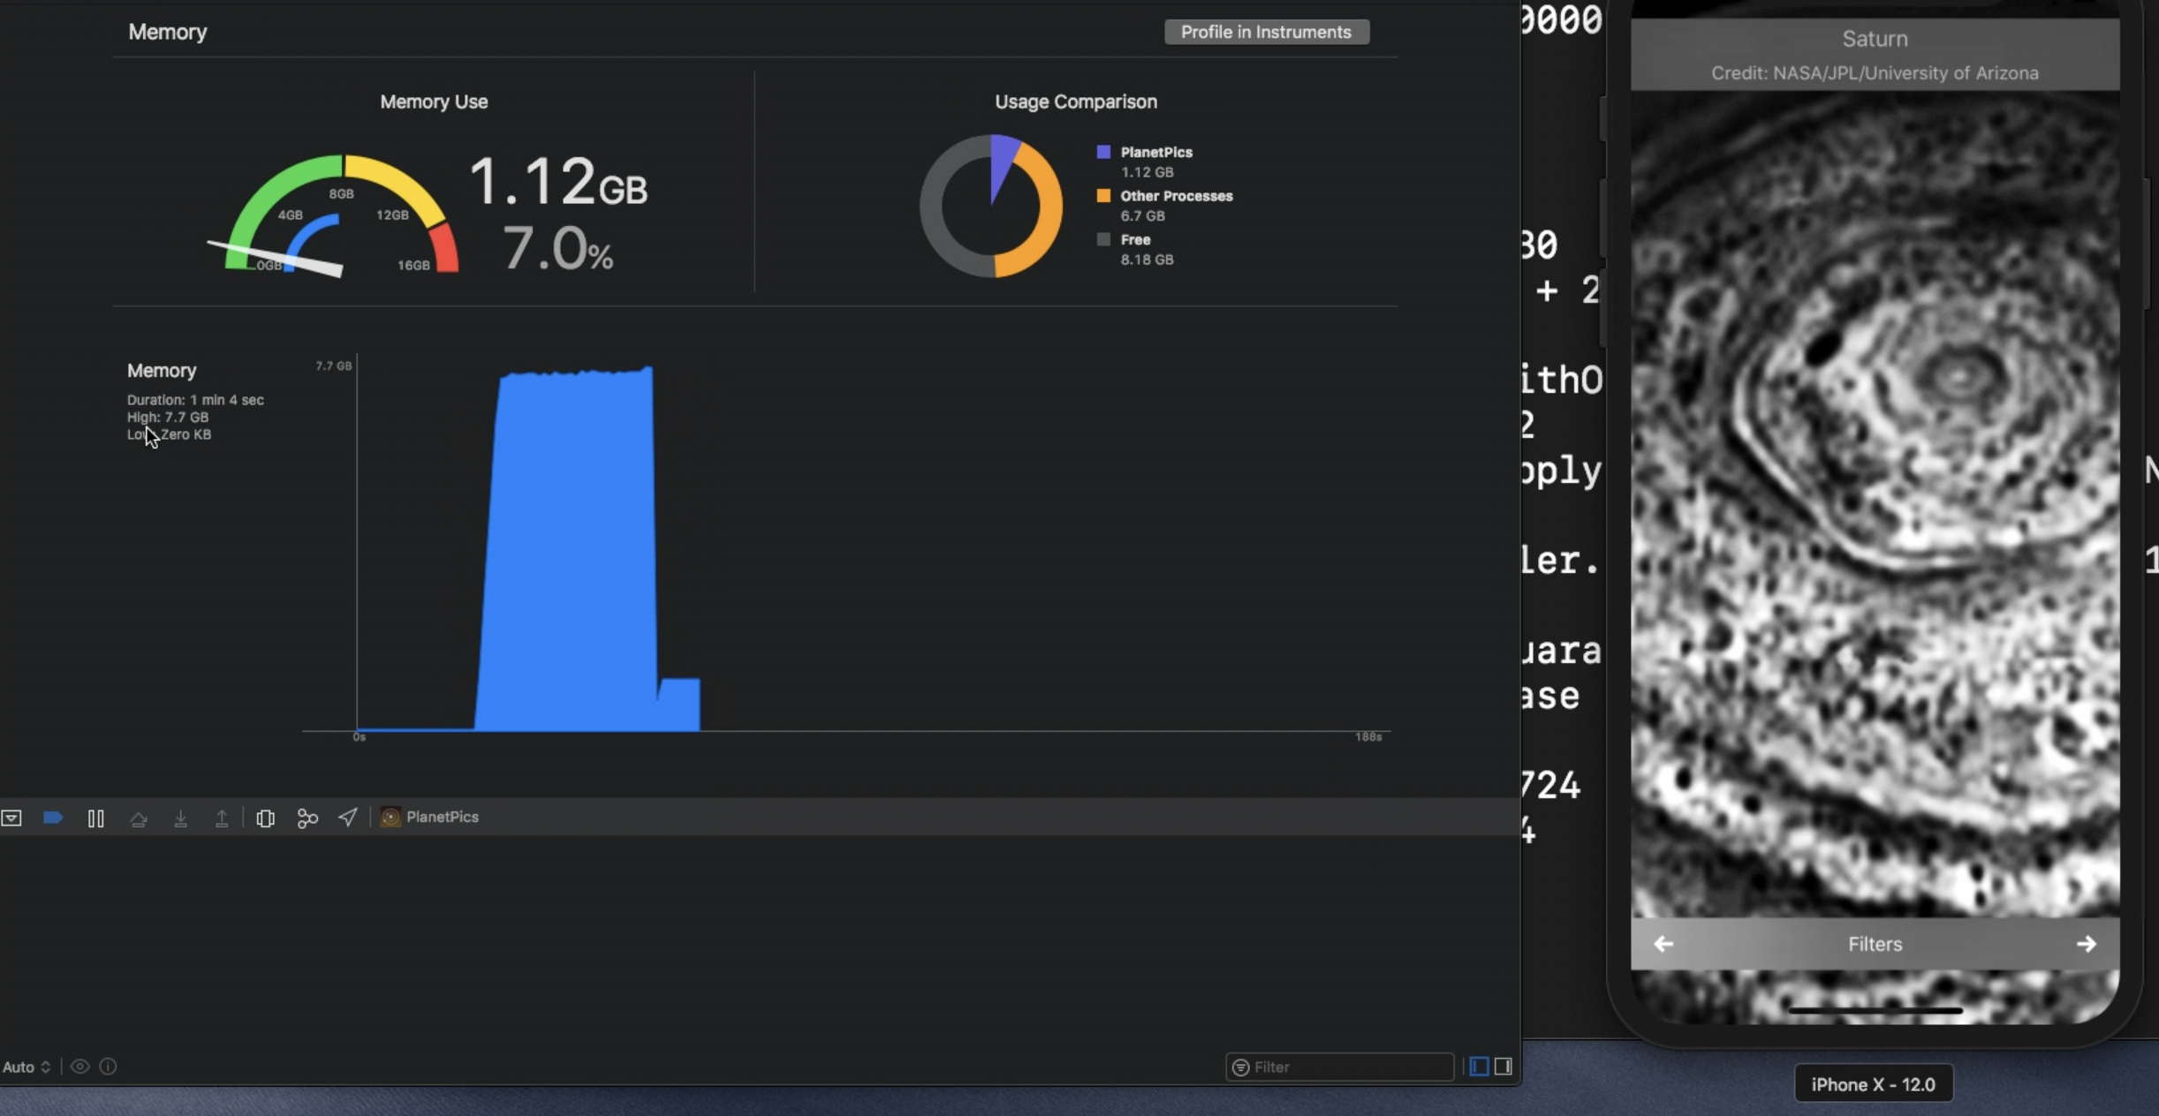Tap the right arrow in simulator Filters bar
This screenshot has width=2159, height=1116.
coord(2086,944)
